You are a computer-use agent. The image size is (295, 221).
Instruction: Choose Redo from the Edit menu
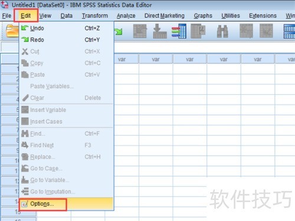tap(67, 40)
